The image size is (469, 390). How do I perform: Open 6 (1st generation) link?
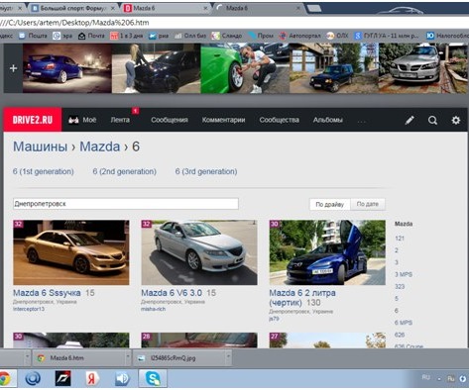coord(44,171)
